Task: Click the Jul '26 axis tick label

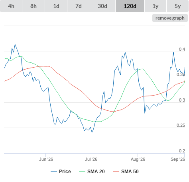Action: coord(91,159)
